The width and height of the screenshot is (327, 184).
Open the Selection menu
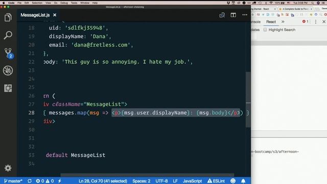pos(37,3)
